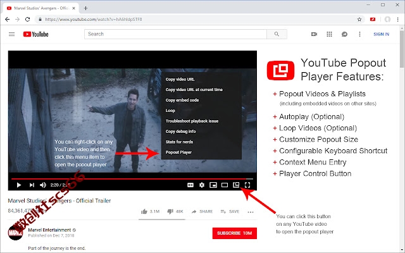Click the SUBSCRIBE 10M button
Viewport: 405px width, 253px height.
235,233
